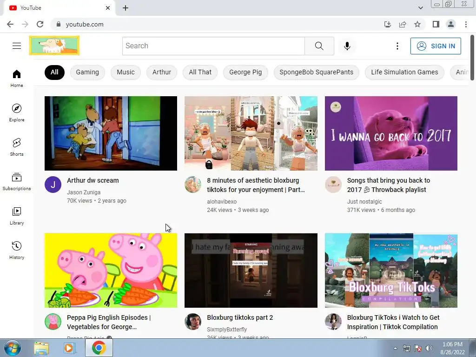Select the All filter chip
Viewport: 476px width, 357px height.
point(54,72)
